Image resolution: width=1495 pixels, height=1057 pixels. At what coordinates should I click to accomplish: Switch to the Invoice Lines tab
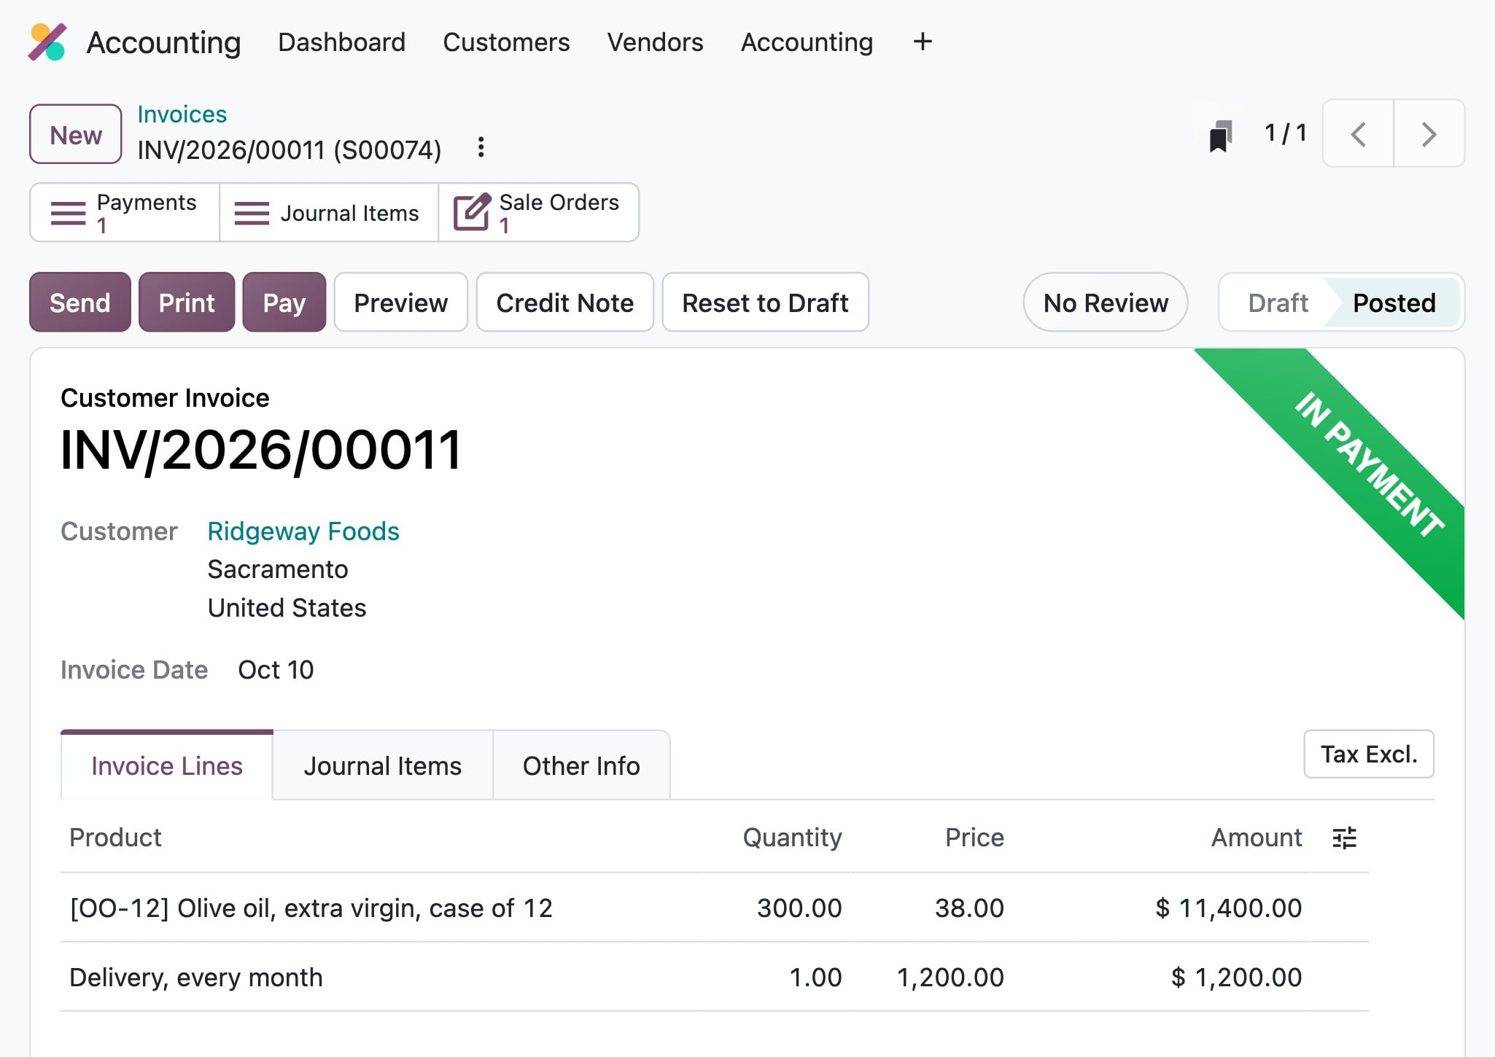coord(167,765)
